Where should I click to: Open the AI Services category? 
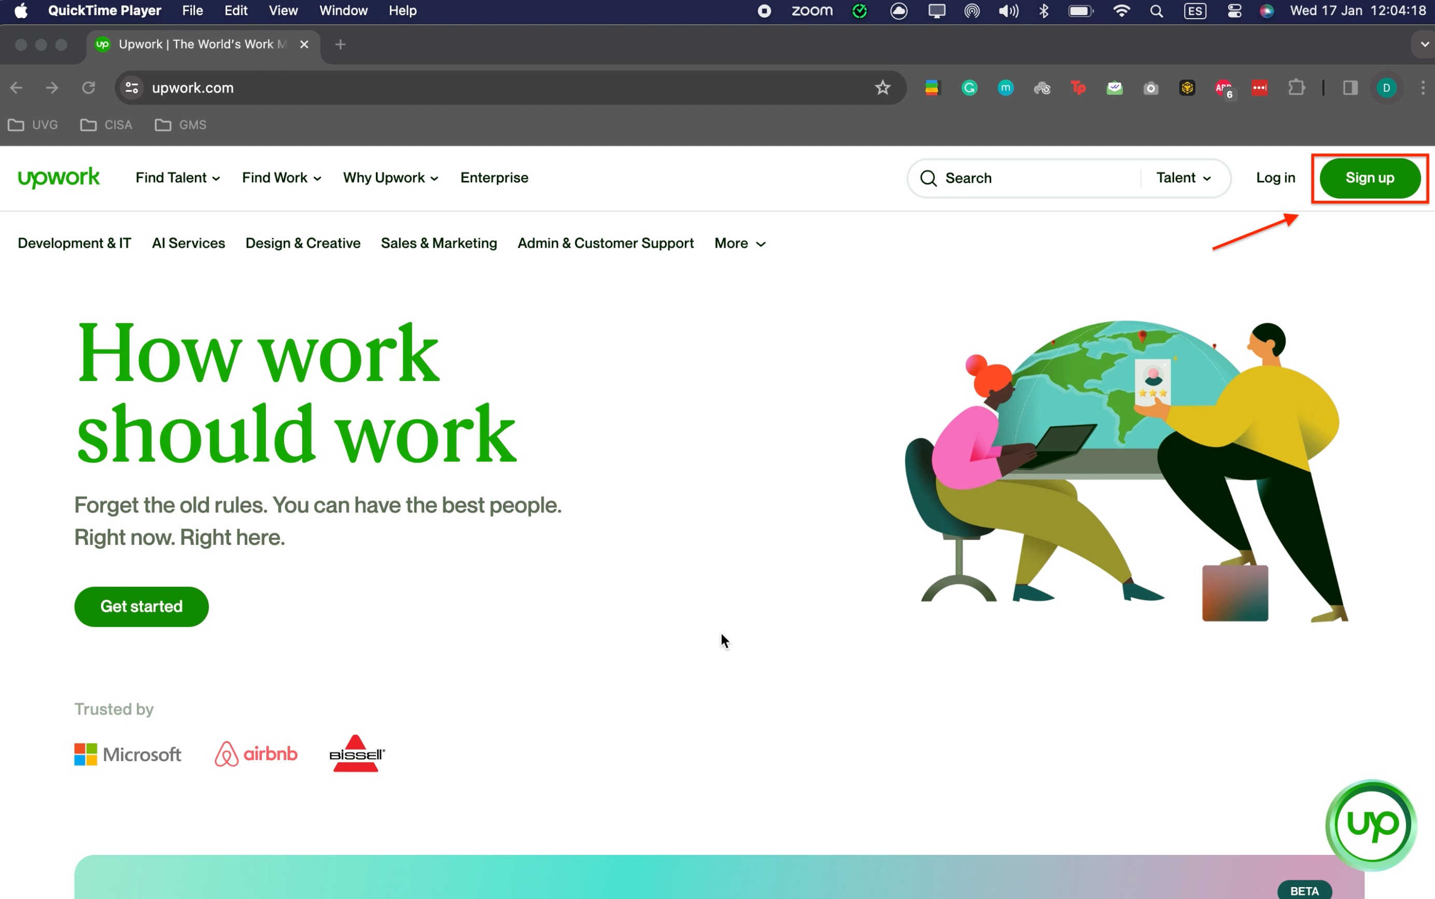coord(188,243)
